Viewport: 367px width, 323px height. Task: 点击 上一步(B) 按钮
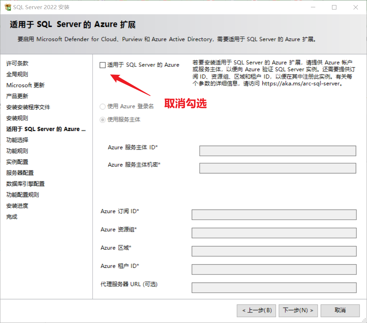256,311
